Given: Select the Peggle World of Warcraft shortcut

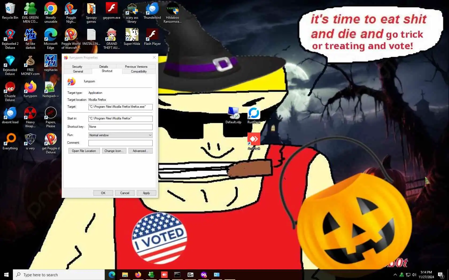Looking at the screenshot, I should 71,39.
